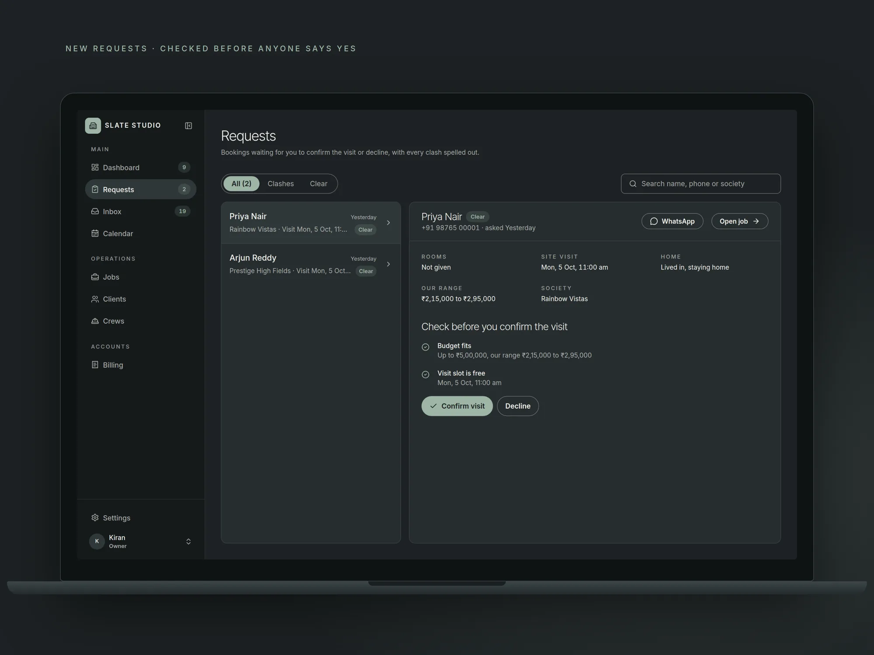This screenshot has width=874, height=655.
Task: Click the Requests count badge 2
Action: (184, 189)
